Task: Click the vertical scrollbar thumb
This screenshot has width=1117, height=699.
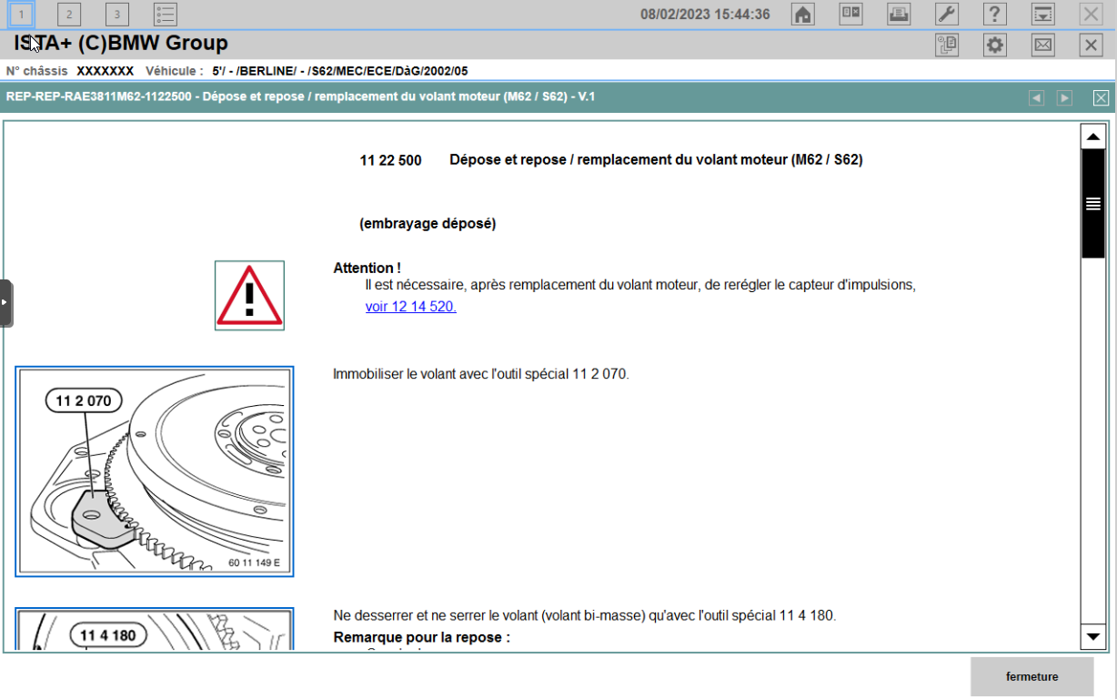Action: 1092,204
